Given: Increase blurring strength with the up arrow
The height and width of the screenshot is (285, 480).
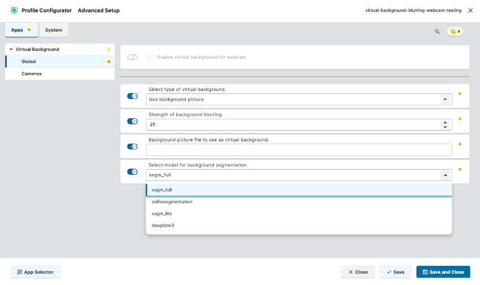Looking at the screenshot, I should 445,122.
